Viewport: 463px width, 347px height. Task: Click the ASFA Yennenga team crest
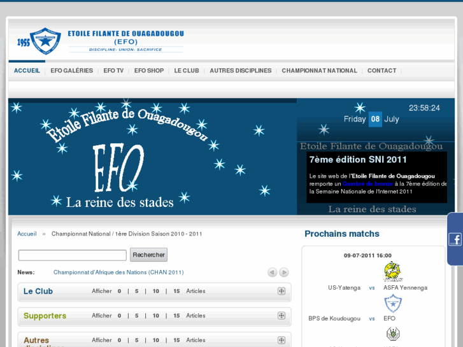tap(393, 271)
